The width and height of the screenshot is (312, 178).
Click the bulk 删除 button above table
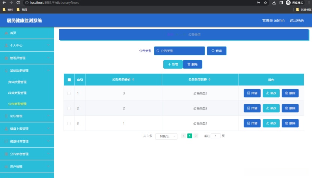tap(192, 64)
